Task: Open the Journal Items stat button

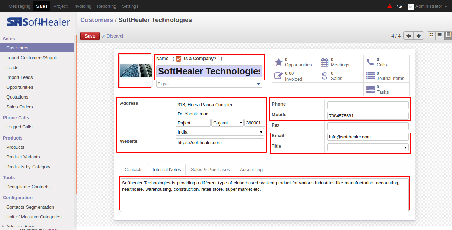Action: [387, 76]
